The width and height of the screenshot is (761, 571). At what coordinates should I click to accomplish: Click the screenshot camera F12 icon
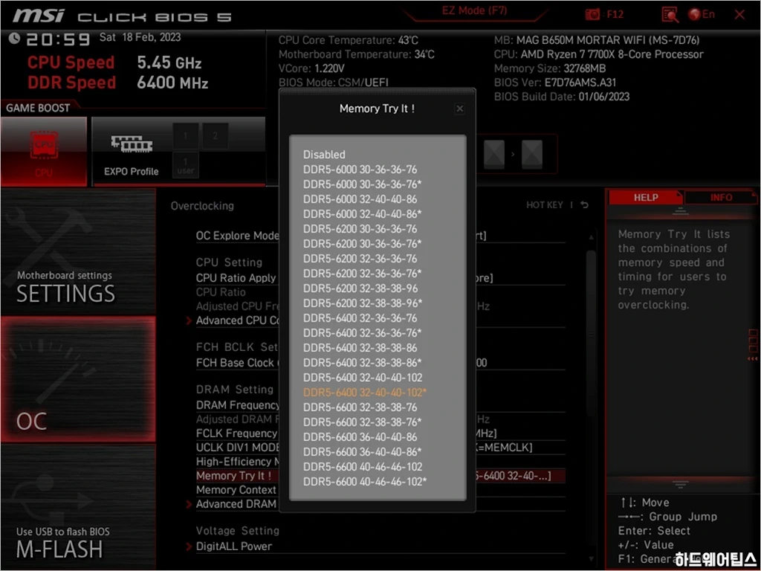[x=592, y=15]
